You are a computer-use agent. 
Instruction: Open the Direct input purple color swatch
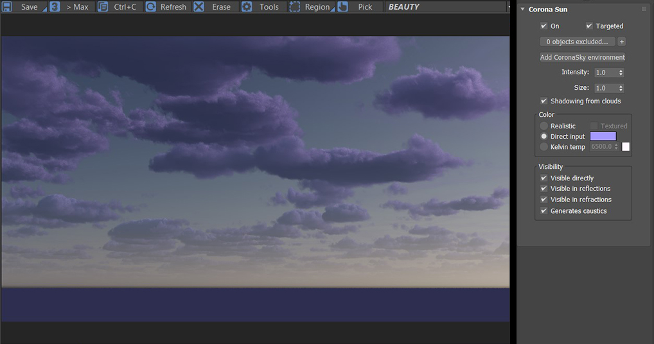(x=603, y=137)
